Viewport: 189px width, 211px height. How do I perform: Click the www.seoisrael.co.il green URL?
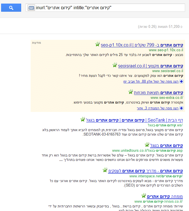168,71
